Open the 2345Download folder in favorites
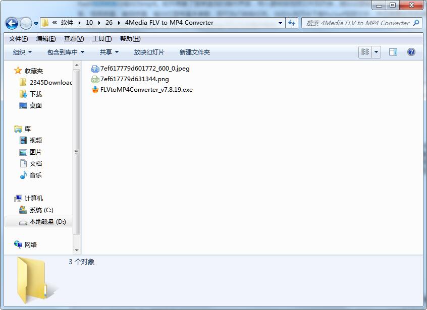 click(x=46, y=82)
